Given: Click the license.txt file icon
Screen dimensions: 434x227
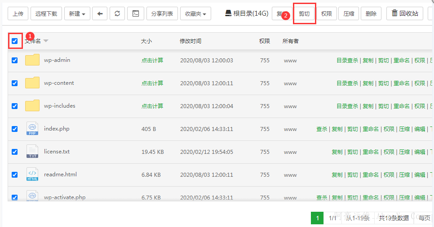Looking at the screenshot, I should coord(32,152).
